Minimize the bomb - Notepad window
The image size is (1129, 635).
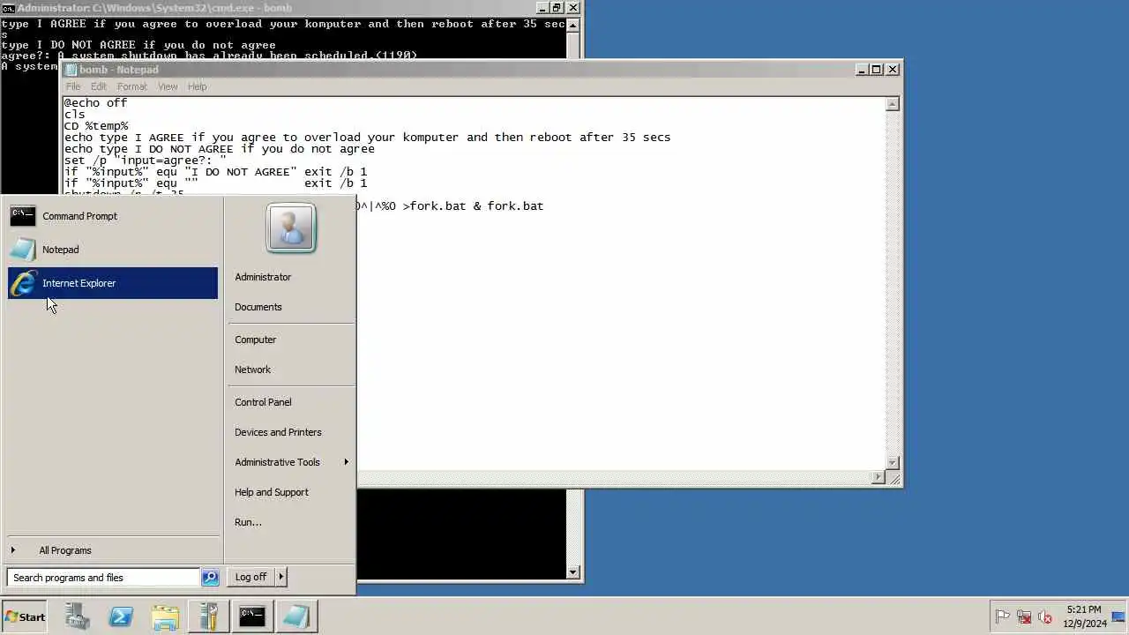[861, 69]
